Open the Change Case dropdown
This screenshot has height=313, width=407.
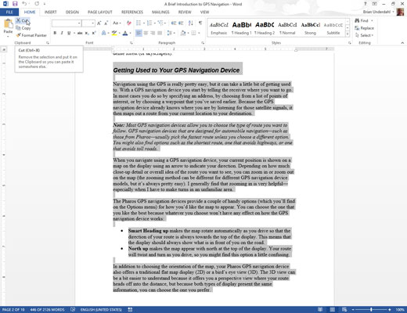117,23
